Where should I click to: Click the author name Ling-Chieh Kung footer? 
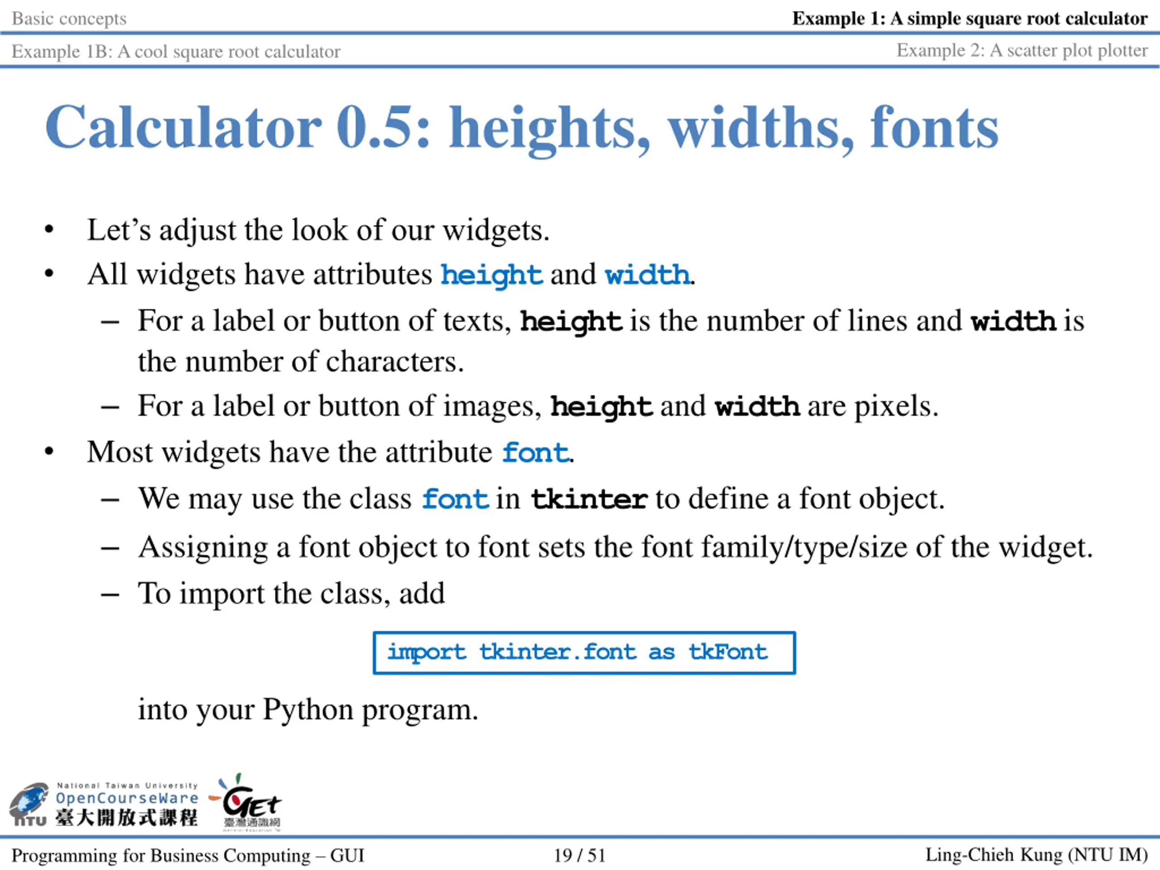point(1036,855)
